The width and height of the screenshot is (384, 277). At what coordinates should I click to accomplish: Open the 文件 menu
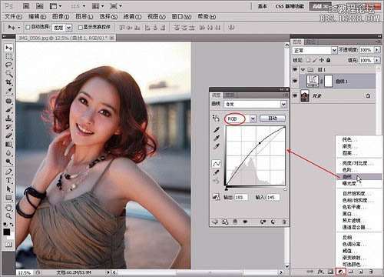click(x=13, y=17)
